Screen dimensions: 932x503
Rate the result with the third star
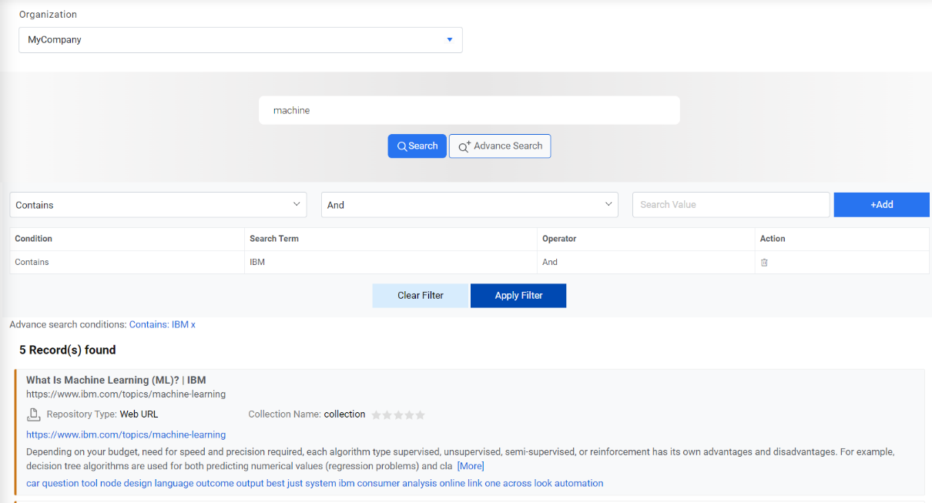tap(398, 415)
